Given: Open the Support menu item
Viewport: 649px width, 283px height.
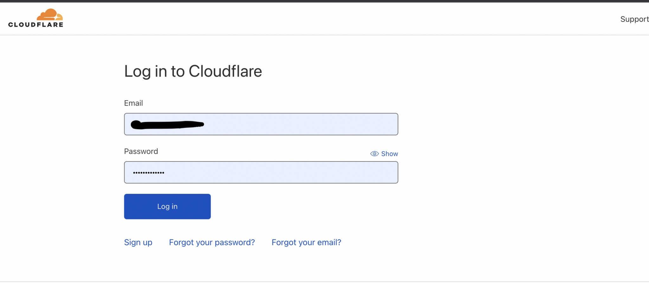Looking at the screenshot, I should coord(634,19).
